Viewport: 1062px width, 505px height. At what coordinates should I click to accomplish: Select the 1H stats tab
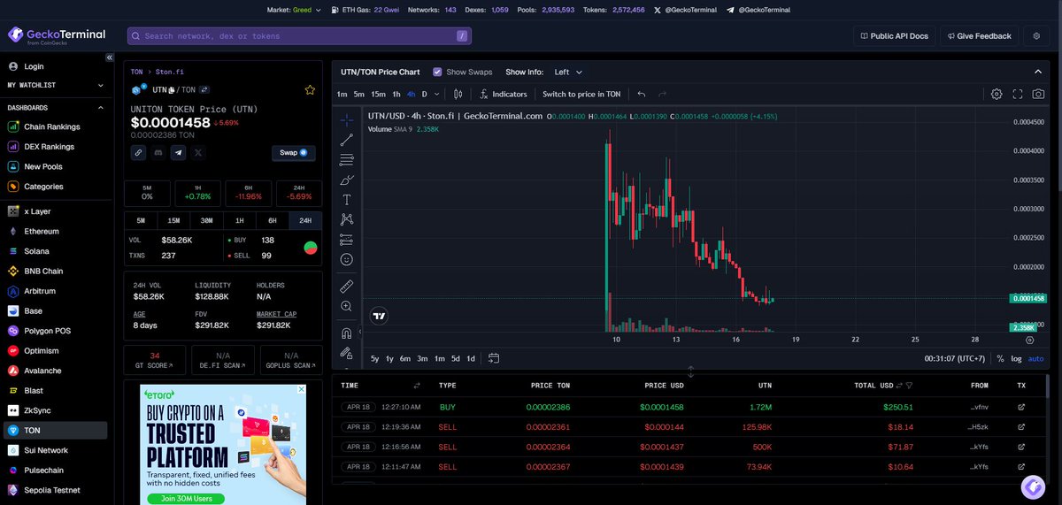pos(239,220)
